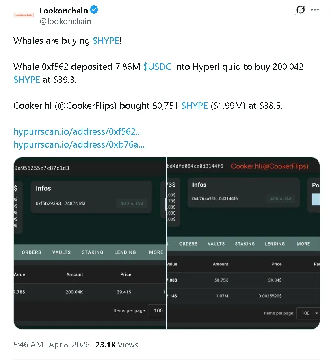Click the Lookonchain profile avatar
This screenshot has height=364, width=333.
pos(24,15)
